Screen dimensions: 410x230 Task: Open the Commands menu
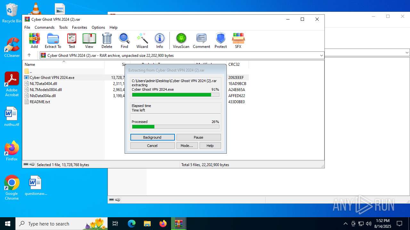[x=45, y=27]
